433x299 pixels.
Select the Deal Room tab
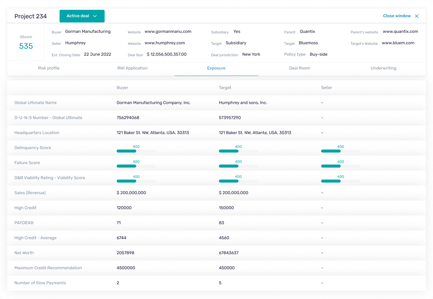pyautogui.click(x=299, y=68)
